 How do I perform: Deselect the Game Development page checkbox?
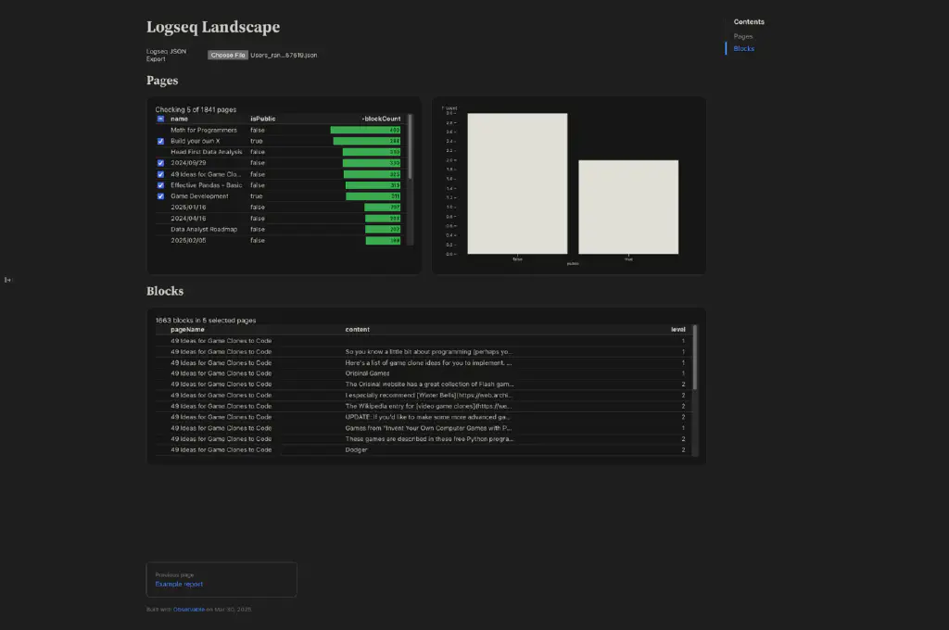(x=160, y=196)
